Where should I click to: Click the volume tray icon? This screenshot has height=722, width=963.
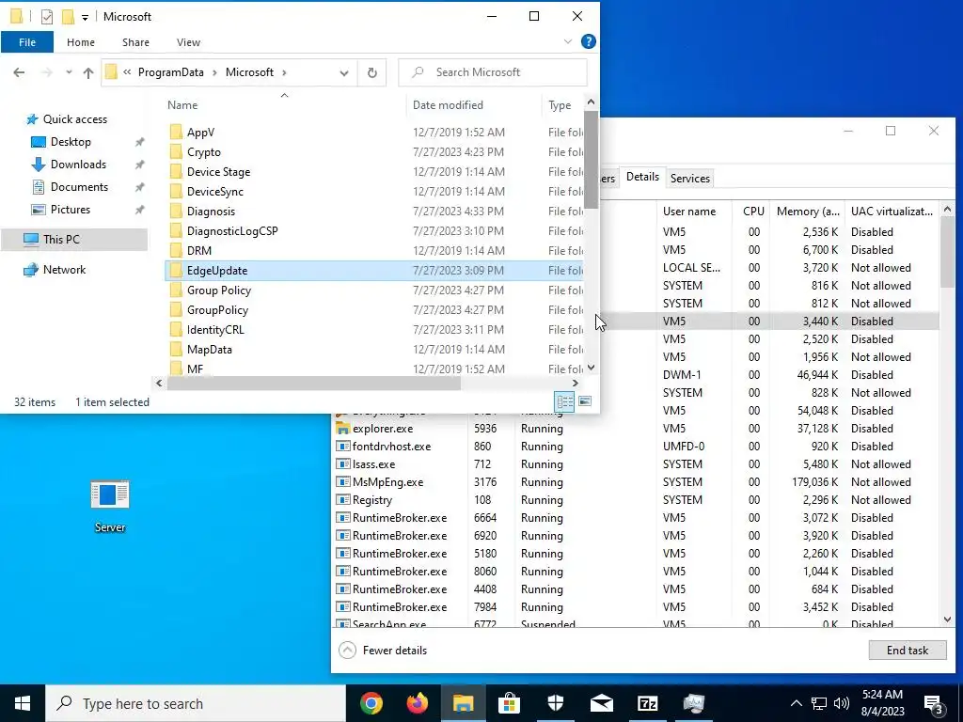(842, 703)
